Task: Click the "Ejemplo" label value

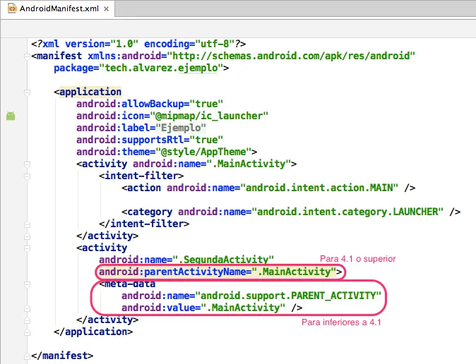Action: [x=181, y=128]
